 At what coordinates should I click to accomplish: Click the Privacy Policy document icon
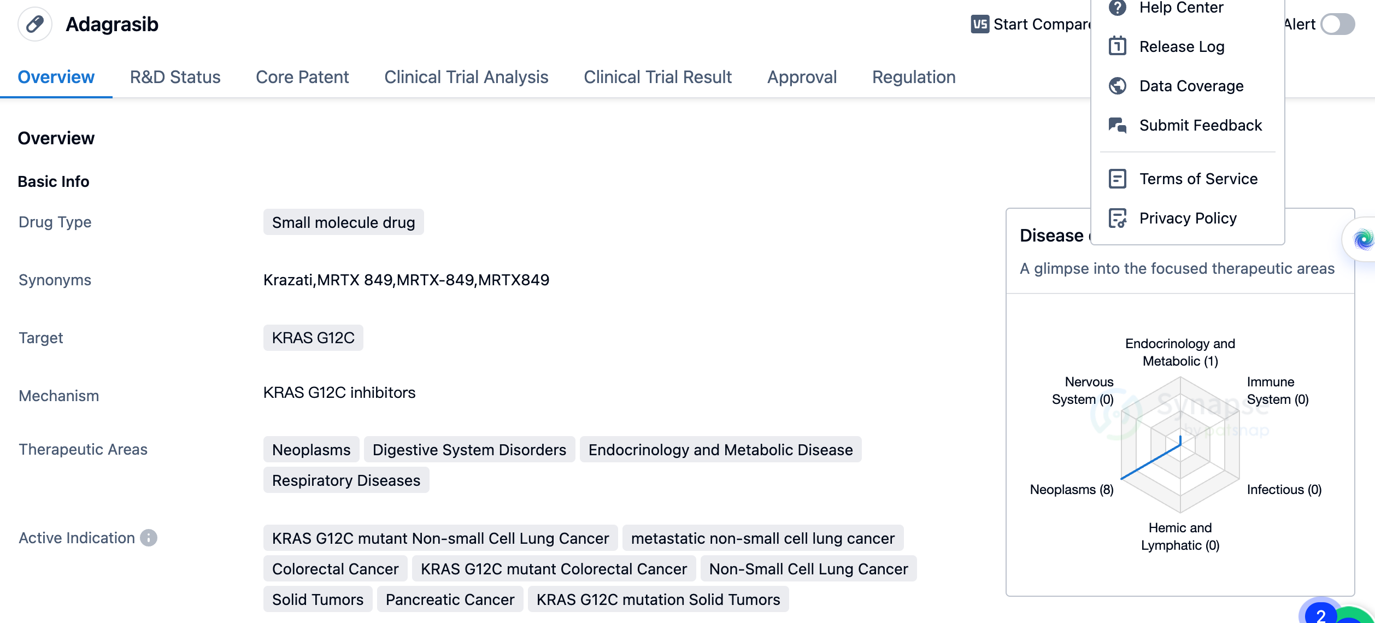coord(1117,218)
